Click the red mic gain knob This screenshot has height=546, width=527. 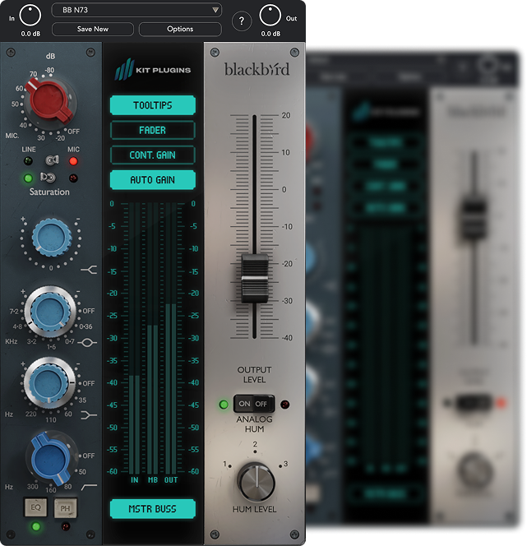pyautogui.click(x=50, y=100)
